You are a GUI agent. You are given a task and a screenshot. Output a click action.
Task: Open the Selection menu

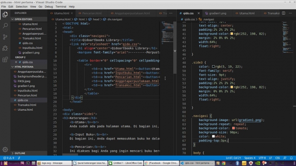(x=22, y=7)
